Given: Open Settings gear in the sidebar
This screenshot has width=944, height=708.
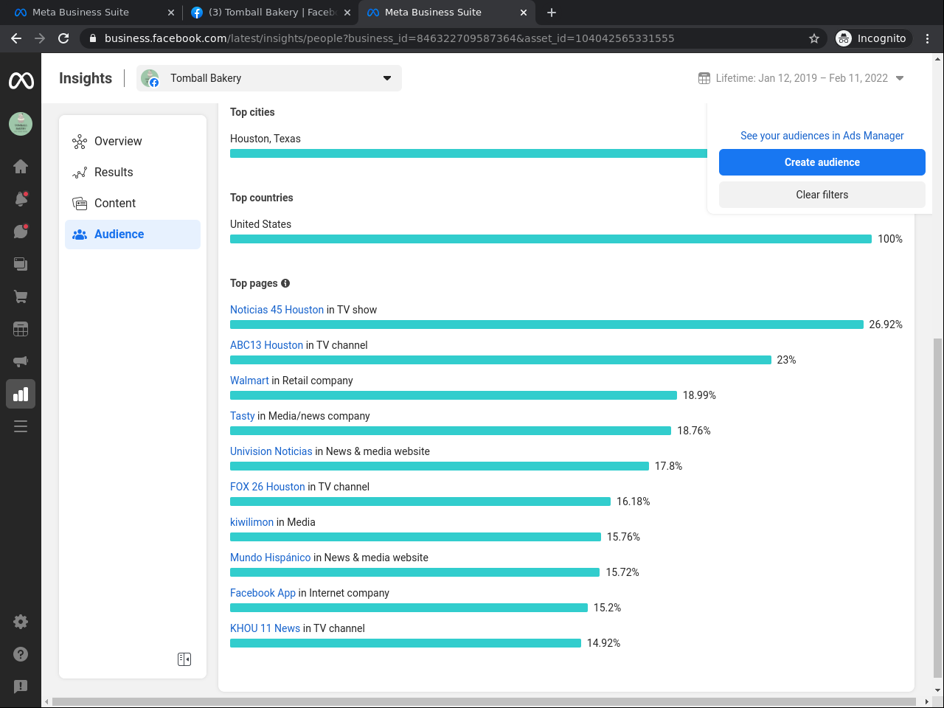Looking at the screenshot, I should [21, 622].
